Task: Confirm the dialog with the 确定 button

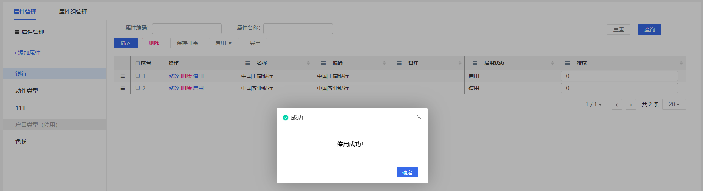Action: tap(407, 172)
